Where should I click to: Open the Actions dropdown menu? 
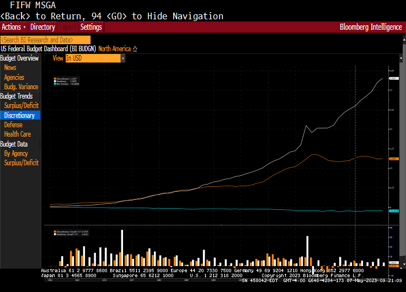14,27
